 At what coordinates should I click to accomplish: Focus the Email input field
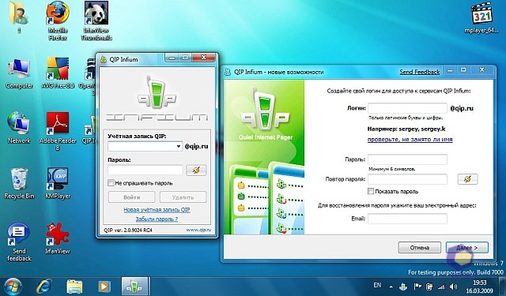pyautogui.click(x=407, y=219)
